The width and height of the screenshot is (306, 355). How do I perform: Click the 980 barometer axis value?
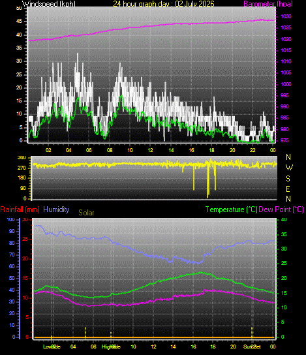[x=284, y=129]
